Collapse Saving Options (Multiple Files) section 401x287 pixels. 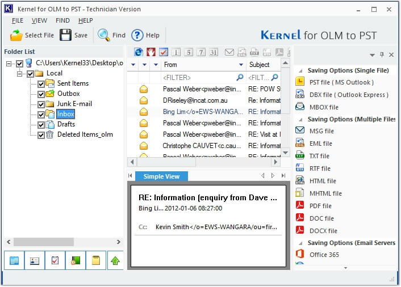tap(301, 120)
